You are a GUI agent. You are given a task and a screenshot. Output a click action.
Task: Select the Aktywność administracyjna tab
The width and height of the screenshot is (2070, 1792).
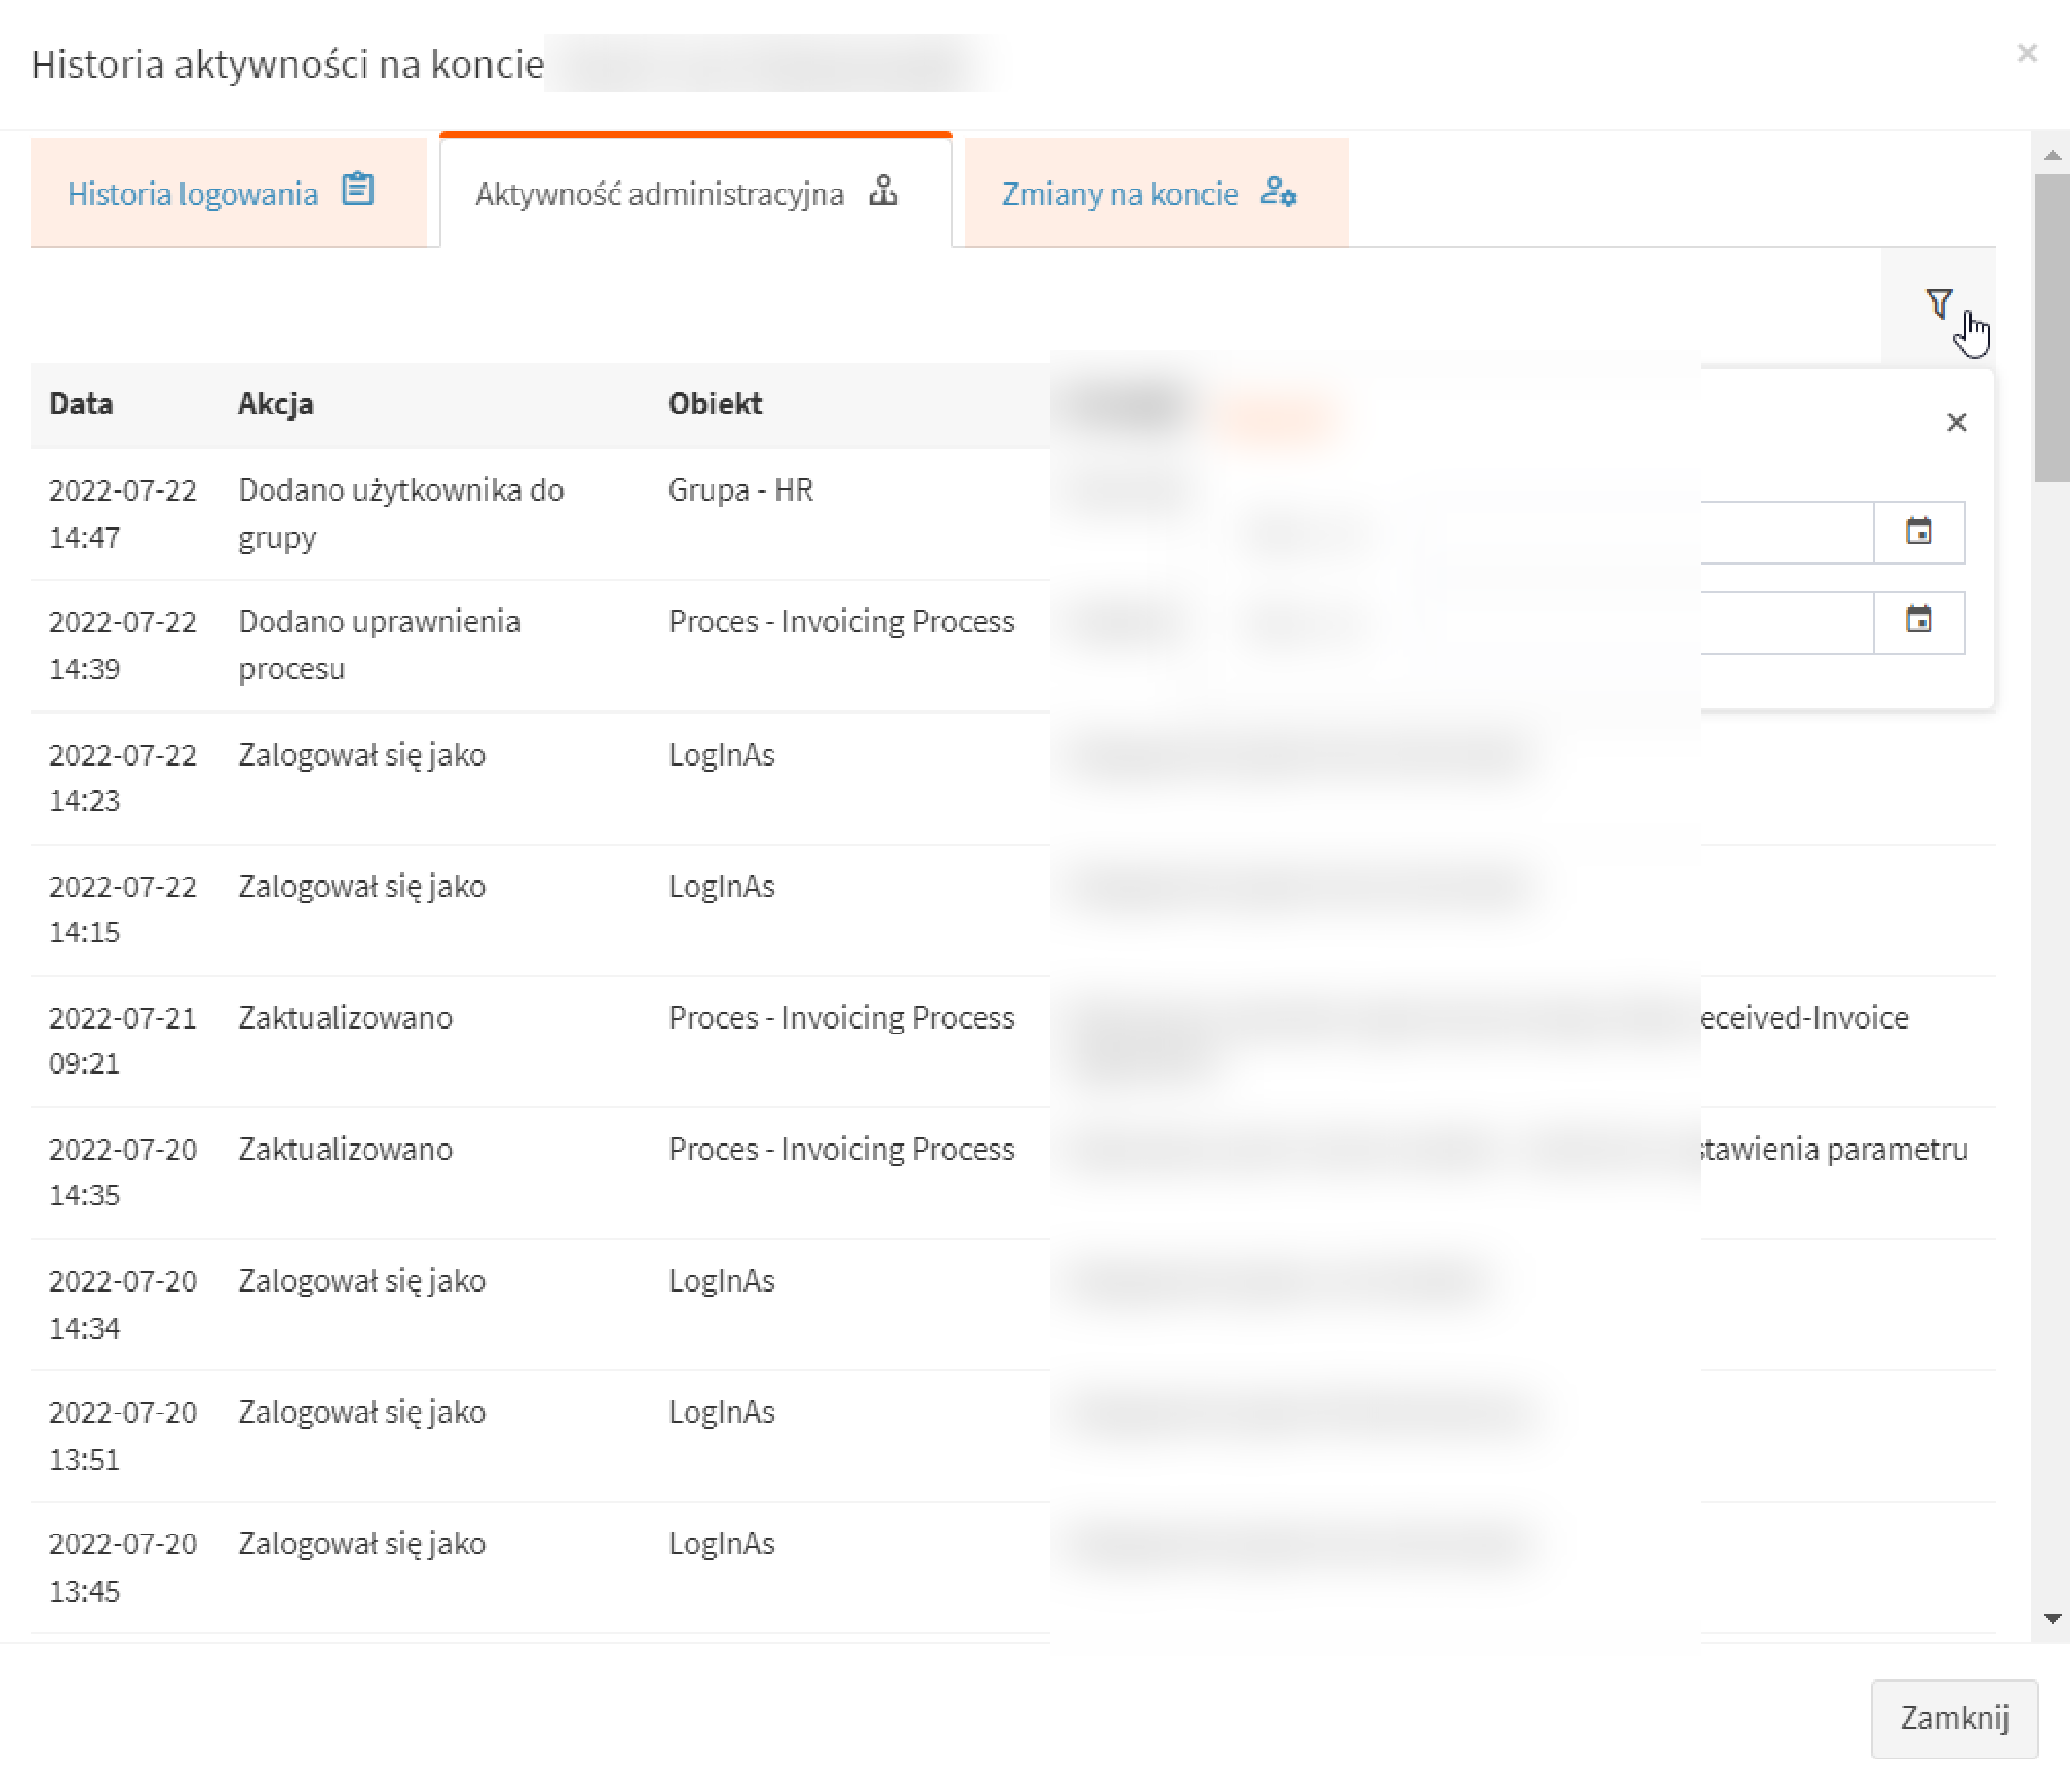pos(695,192)
